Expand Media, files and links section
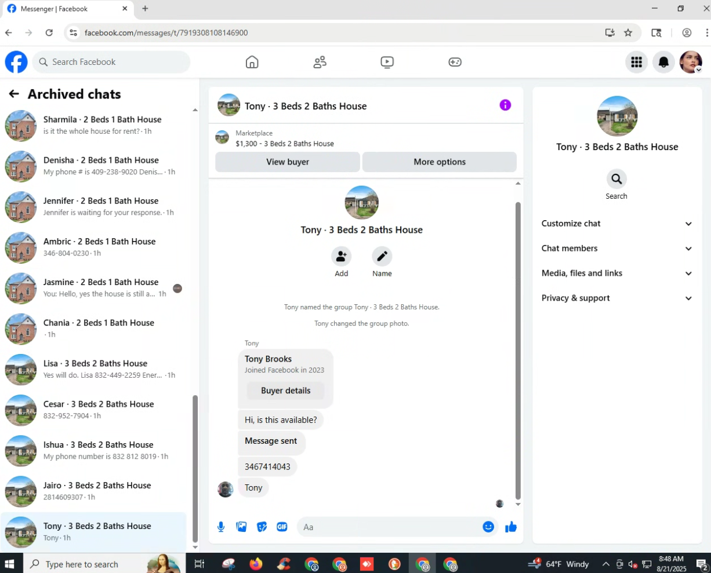 pyautogui.click(x=616, y=273)
